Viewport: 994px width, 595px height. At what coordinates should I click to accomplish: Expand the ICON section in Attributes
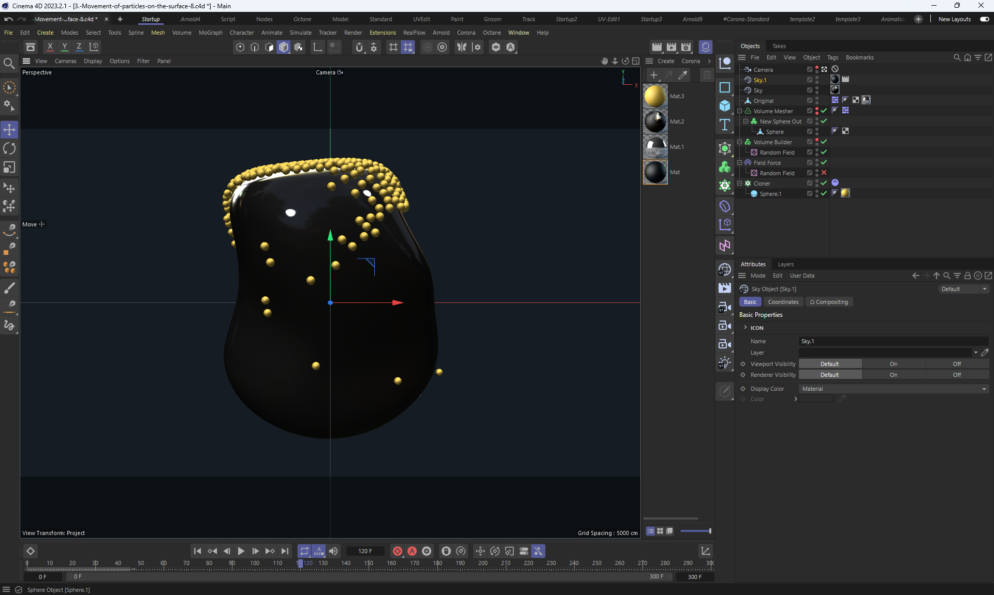[x=745, y=328]
